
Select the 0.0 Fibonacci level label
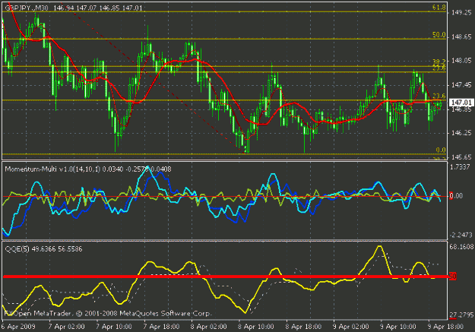441,150
